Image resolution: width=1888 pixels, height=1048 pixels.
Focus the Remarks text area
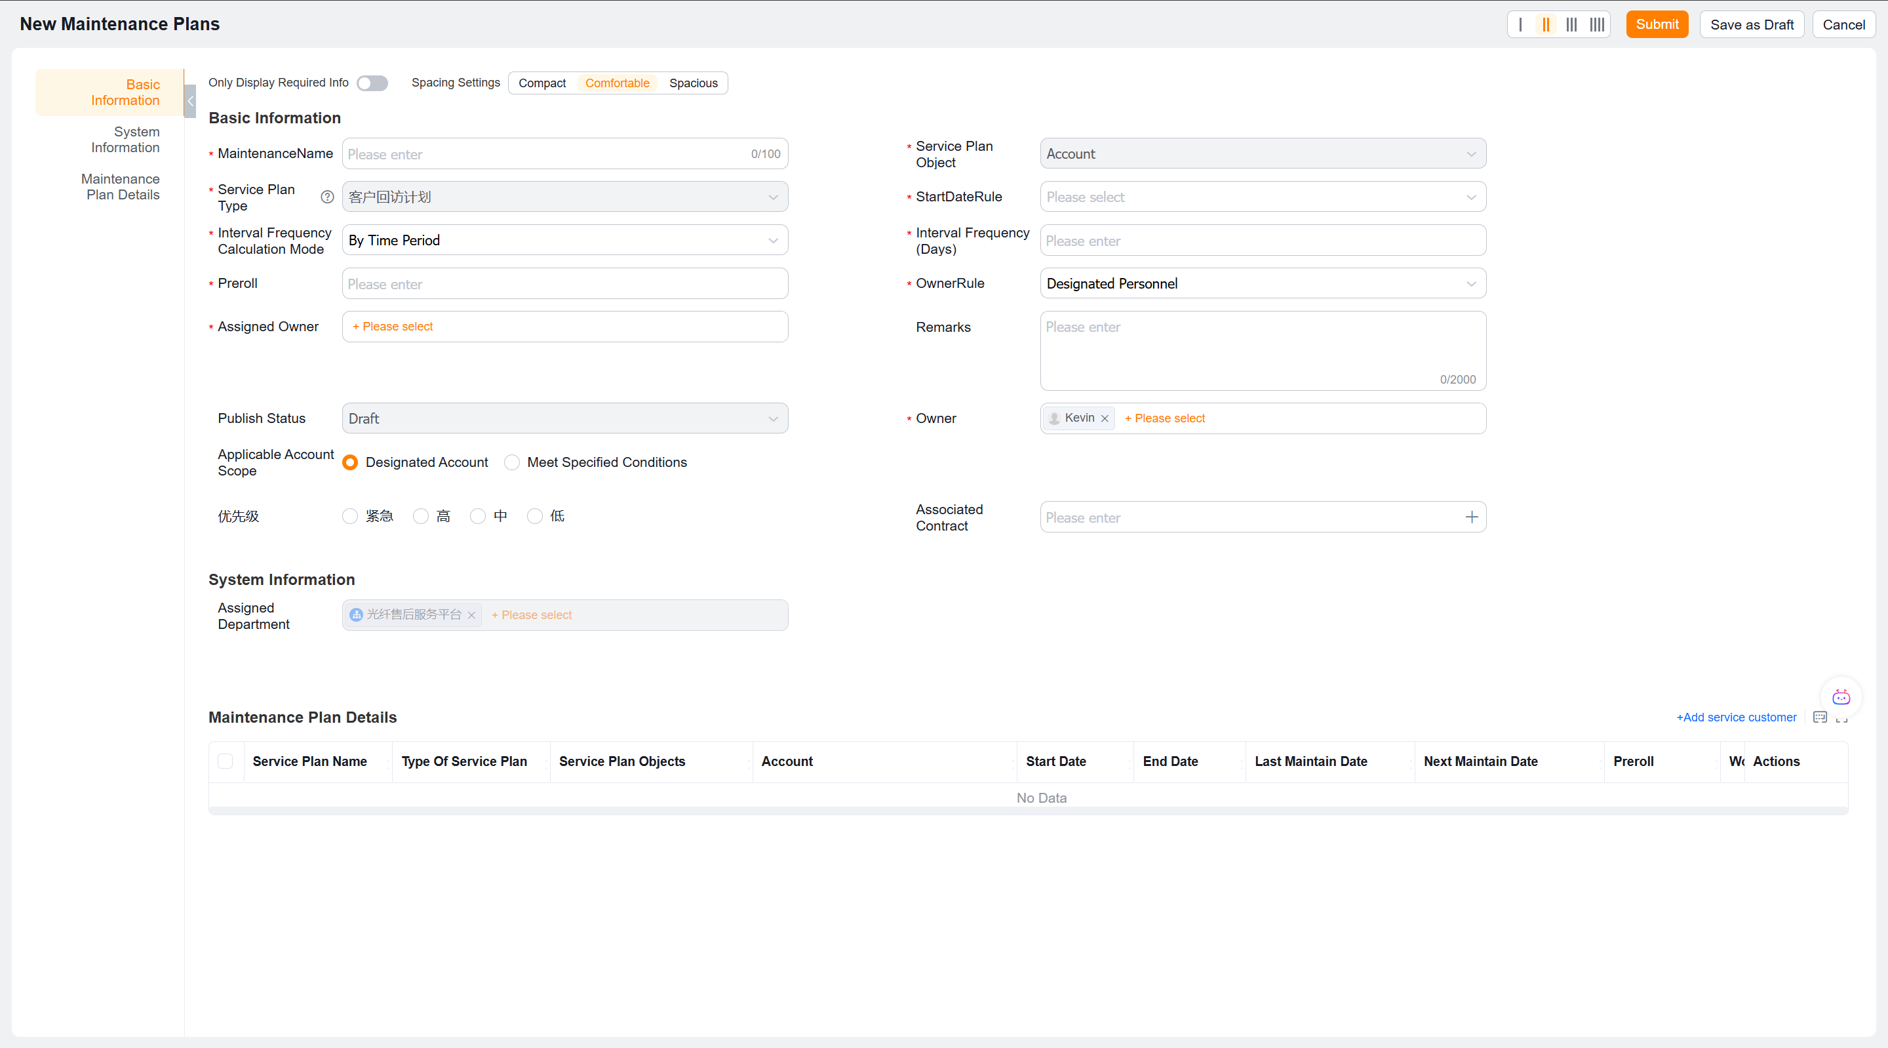[x=1263, y=351]
